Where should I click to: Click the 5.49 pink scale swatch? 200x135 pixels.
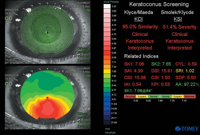click(x=107, y=43)
